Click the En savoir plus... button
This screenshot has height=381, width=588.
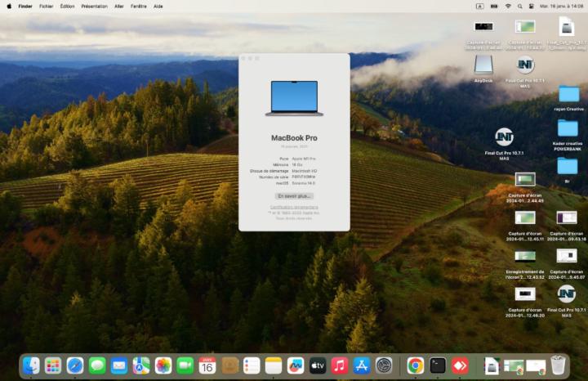[294, 196]
